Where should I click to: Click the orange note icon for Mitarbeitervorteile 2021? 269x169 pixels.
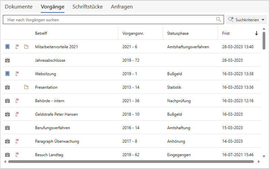[x=26, y=47]
